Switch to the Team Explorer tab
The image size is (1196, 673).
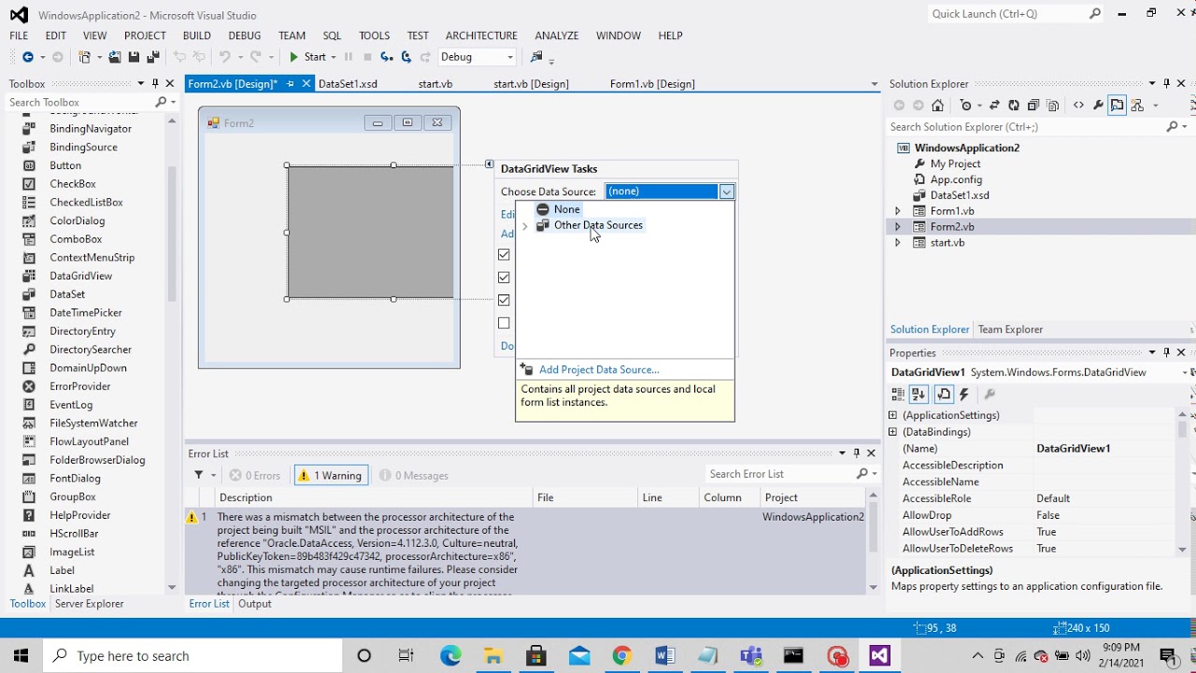(1010, 329)
